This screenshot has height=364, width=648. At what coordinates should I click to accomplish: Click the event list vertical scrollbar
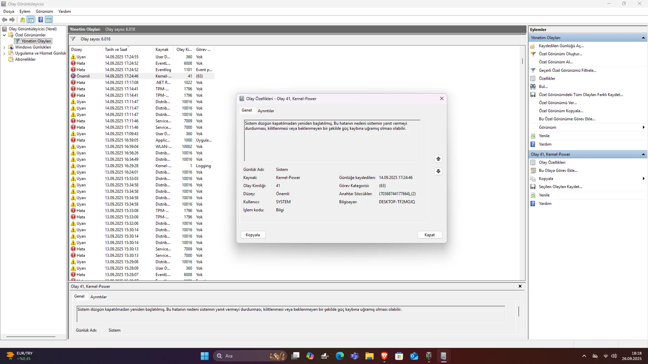click(522, 61)
